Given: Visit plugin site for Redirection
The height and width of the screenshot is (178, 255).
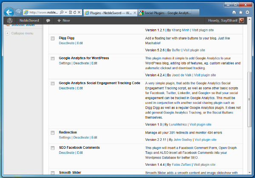Looking at the screenshot, I should pos(206,139).
